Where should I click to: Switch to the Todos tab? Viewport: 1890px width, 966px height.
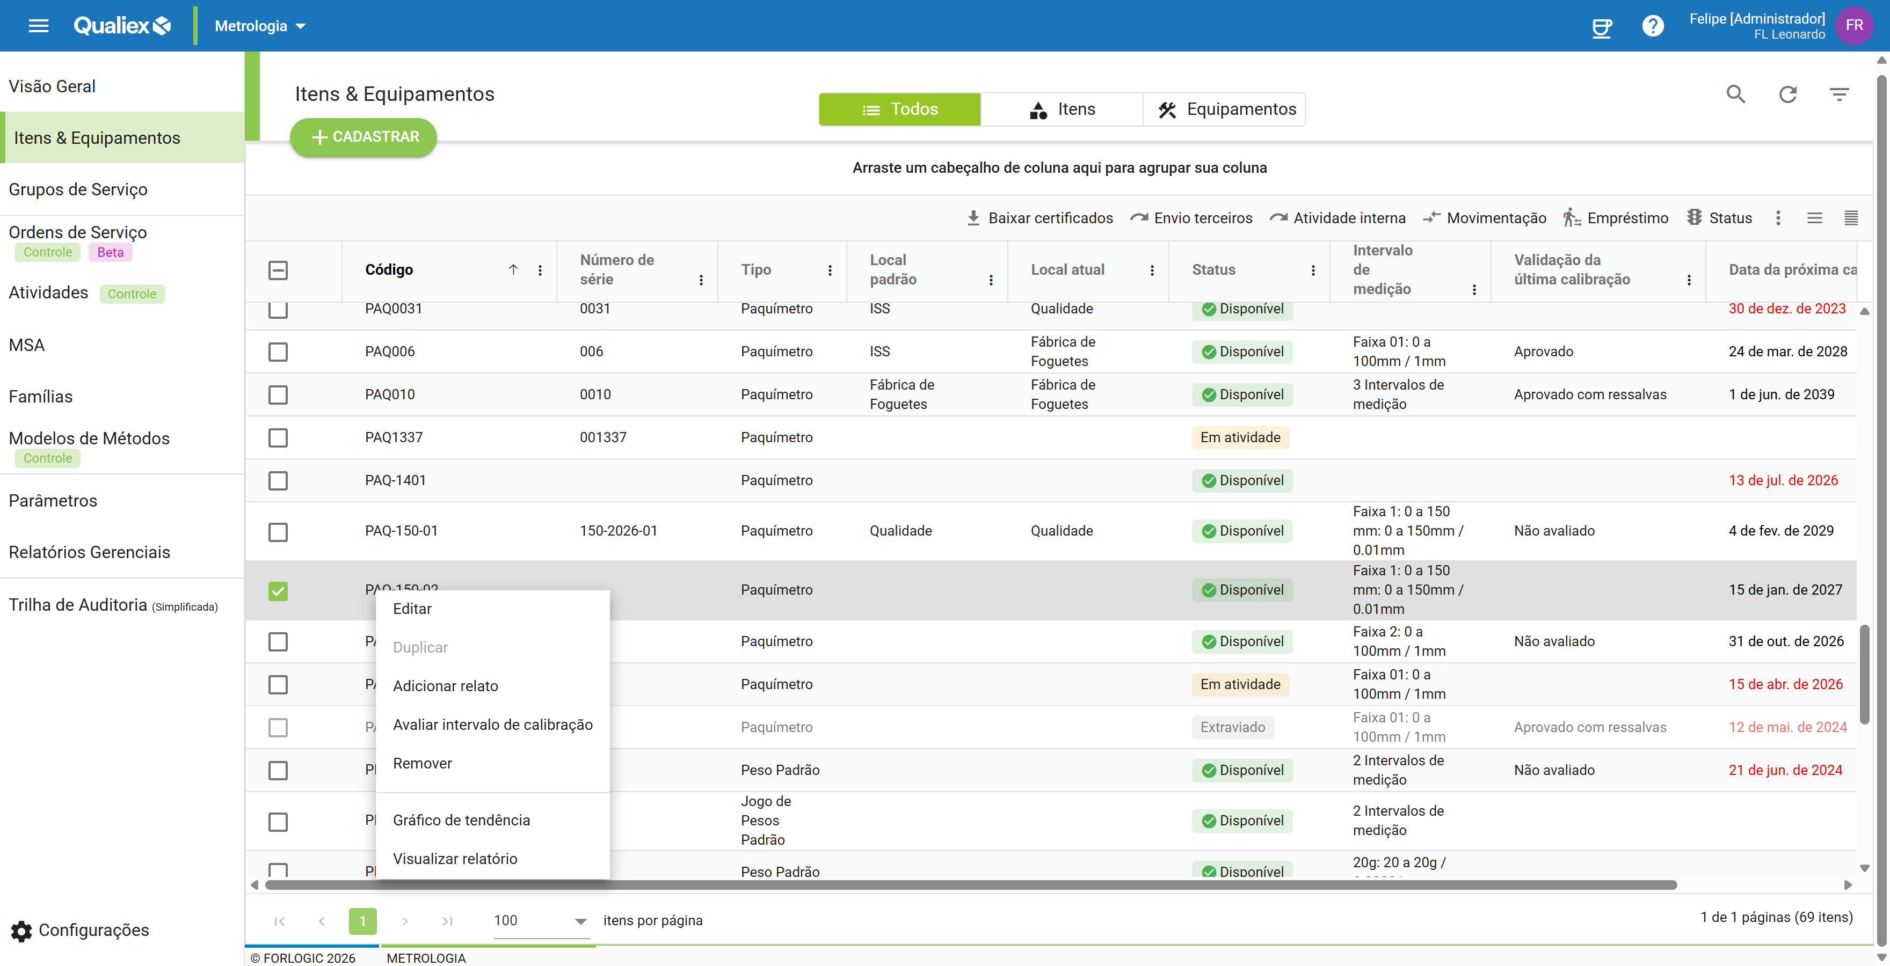899,109
